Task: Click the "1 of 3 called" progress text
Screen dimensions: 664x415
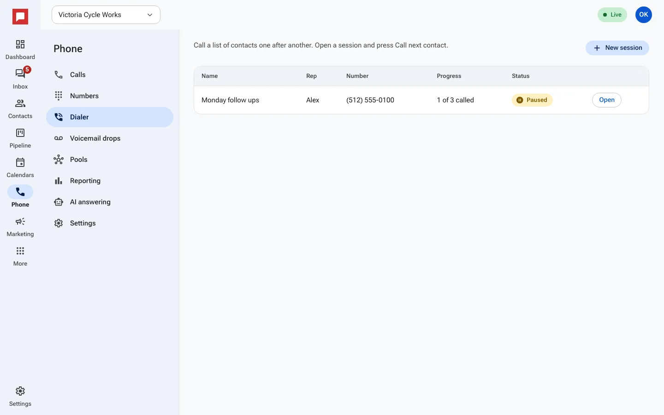Action: [x=456, y=100]
